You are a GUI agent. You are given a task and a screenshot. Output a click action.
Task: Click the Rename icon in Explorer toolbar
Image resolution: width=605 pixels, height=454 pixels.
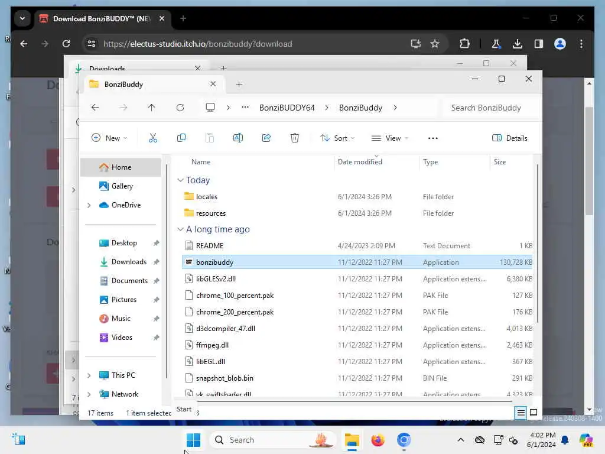point(238,138)
